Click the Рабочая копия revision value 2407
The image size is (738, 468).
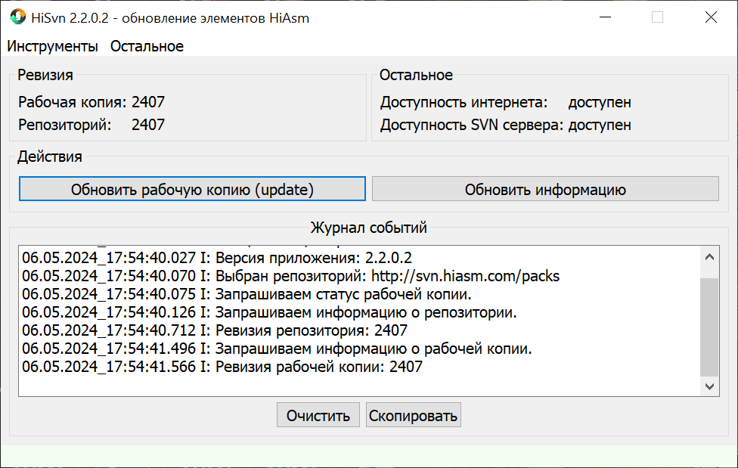[x=148, y=102]
